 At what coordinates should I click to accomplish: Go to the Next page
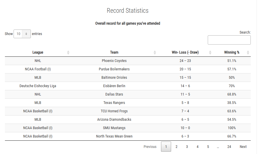243,147
